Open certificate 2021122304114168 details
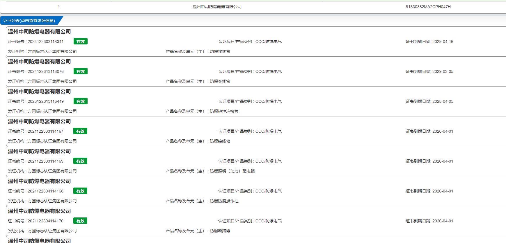Viewport: 506px width, 243px height. pyautogui.click(x=45, y=191)
